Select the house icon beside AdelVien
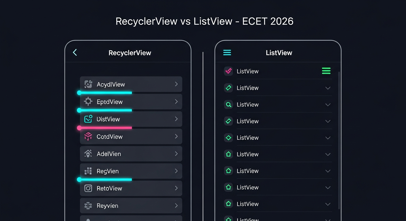 point(88,154)
